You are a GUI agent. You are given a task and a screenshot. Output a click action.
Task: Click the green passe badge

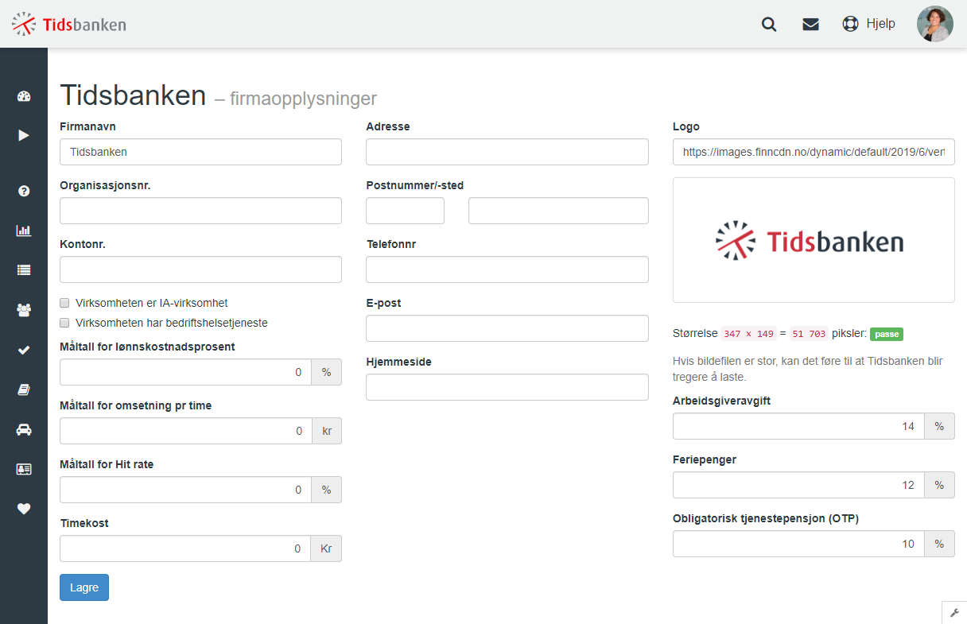pyautogui.click(x=887, y=334)
